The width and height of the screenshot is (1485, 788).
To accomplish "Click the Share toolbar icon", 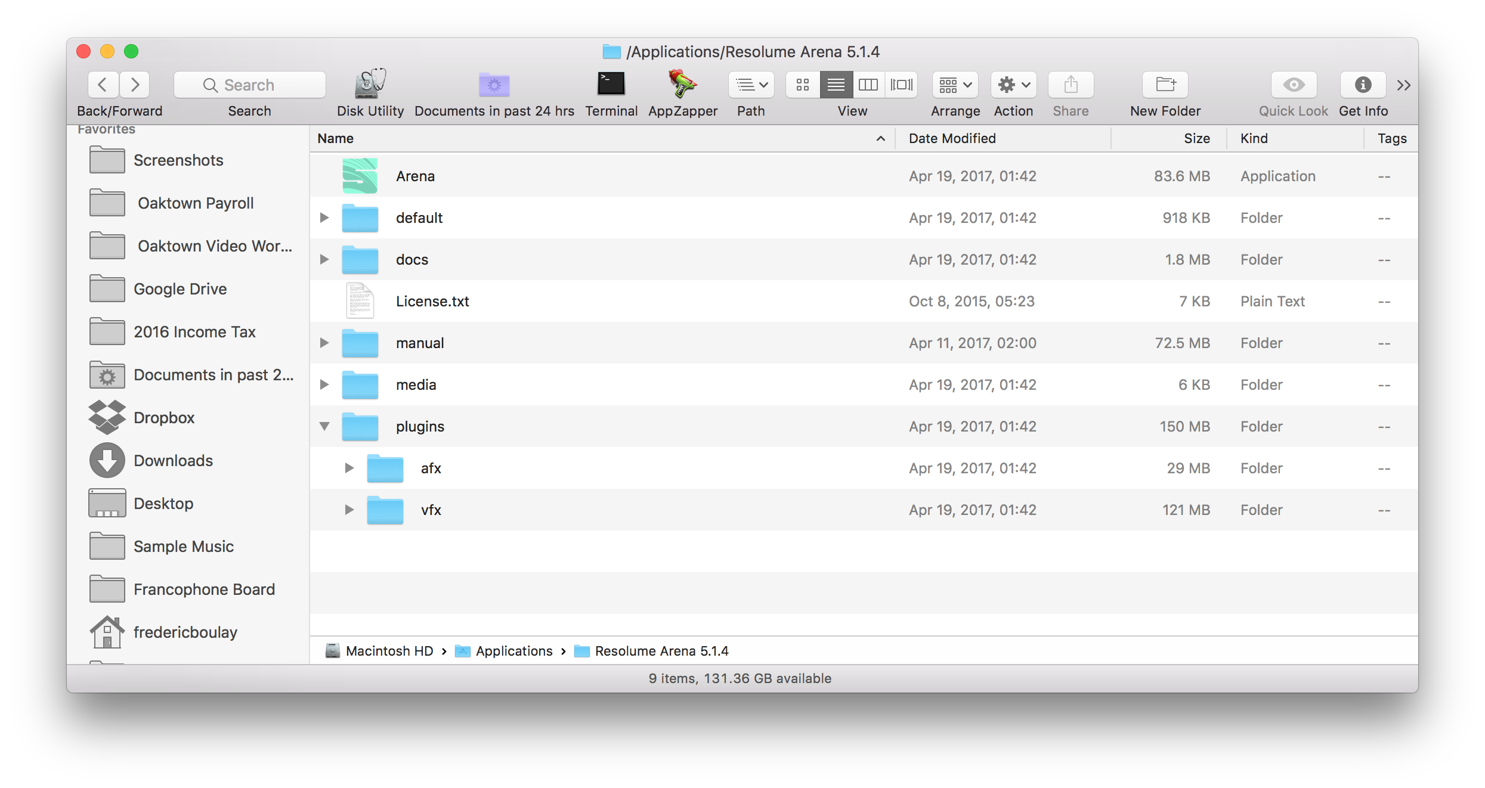I will click(x=1071, y=85).
